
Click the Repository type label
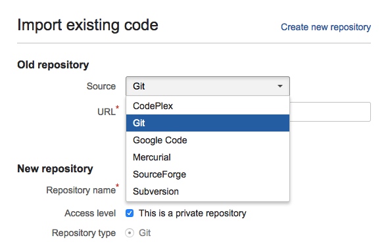84,233
